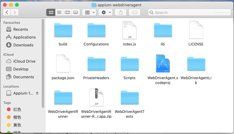
Task: Select the package.json file icon
Action: pyautogui.click(x=63, y=64)
